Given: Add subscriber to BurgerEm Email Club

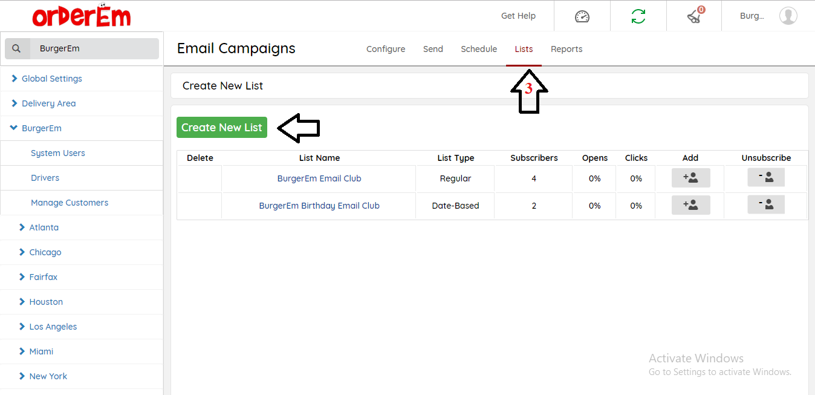Looking at the screenshot, I should pos(690,178).
